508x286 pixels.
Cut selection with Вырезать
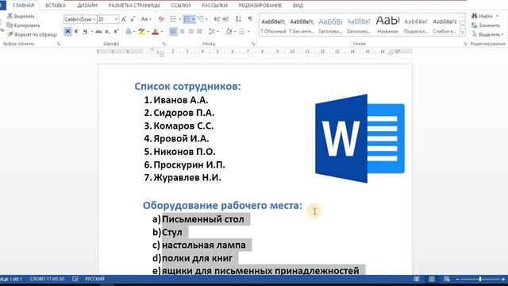21,16
